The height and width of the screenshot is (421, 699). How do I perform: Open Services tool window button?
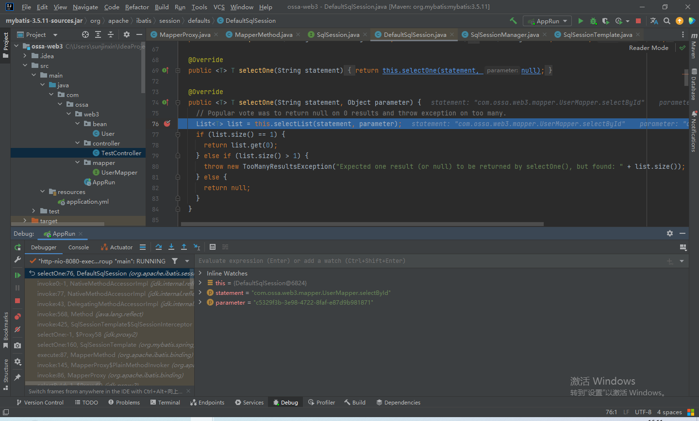pyautogui.click(x=249, y=402)
